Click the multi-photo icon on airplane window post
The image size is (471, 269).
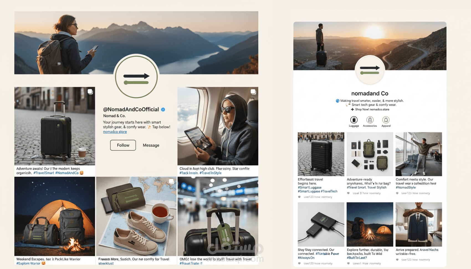point(253,92)
